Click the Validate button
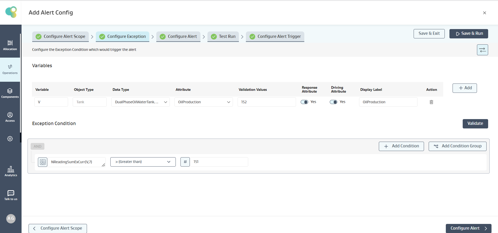Image resolution: width=498 pixels, height=233 pixels. [475, 124]
